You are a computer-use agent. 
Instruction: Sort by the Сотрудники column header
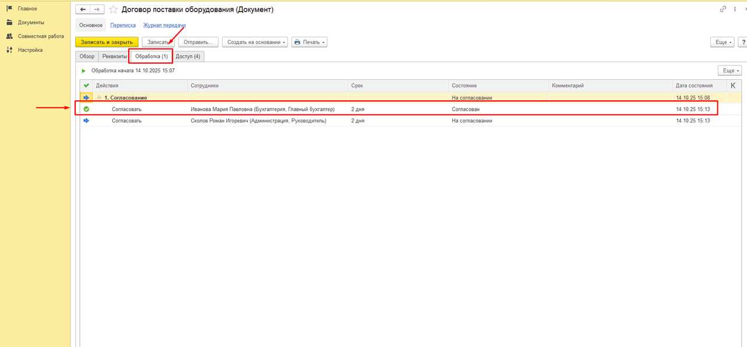[x=268, y=86]
